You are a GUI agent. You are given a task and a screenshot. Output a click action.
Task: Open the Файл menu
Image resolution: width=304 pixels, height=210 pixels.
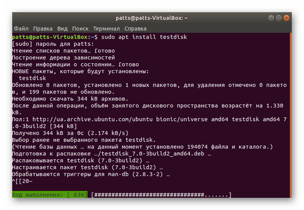pyautogui.click(x=21, y=29)
